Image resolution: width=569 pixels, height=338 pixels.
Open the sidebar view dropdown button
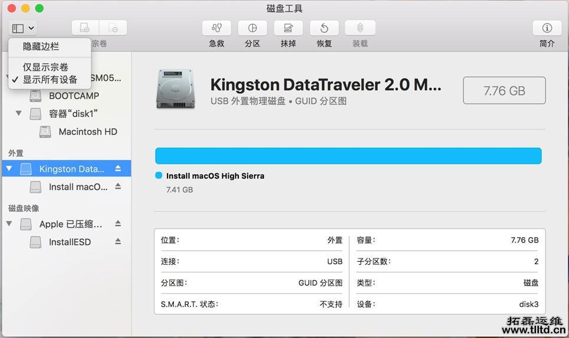point(23,28)
